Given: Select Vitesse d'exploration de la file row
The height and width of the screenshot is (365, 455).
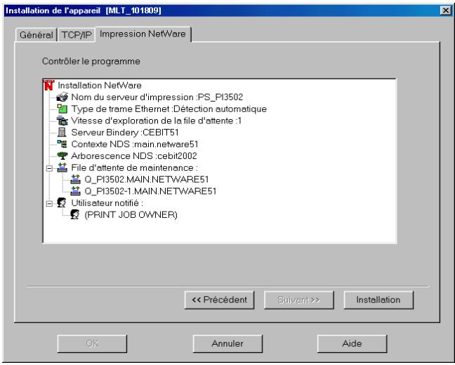Looking at the screenshot, I should (x=156, y=120).
